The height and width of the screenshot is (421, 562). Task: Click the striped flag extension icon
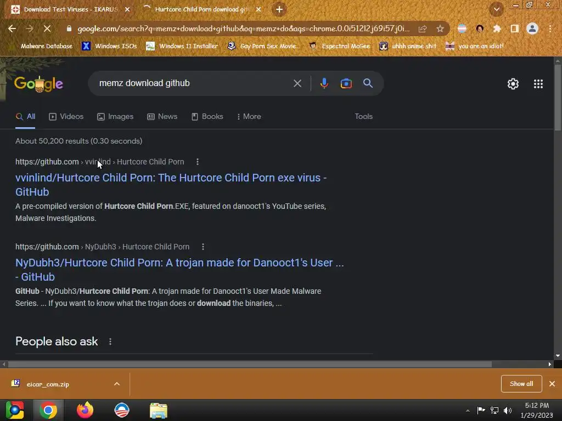[462, 29]
